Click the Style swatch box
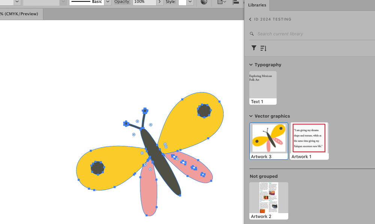 (x=182, y=2)
